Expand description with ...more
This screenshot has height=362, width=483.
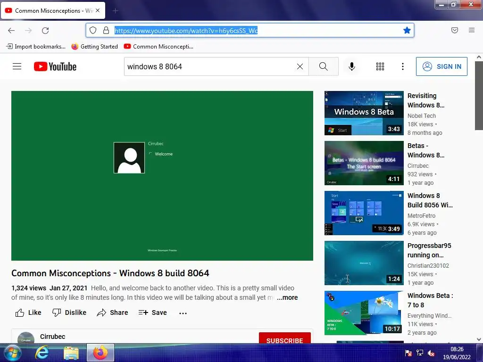(x=287, y=298)
